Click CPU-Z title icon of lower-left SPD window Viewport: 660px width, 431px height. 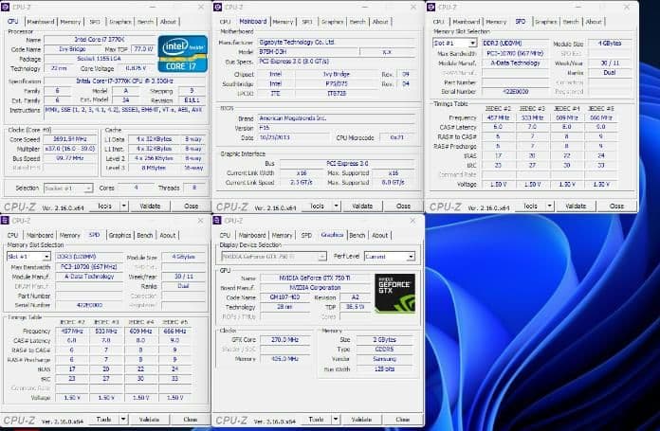[x=5, y=221]
